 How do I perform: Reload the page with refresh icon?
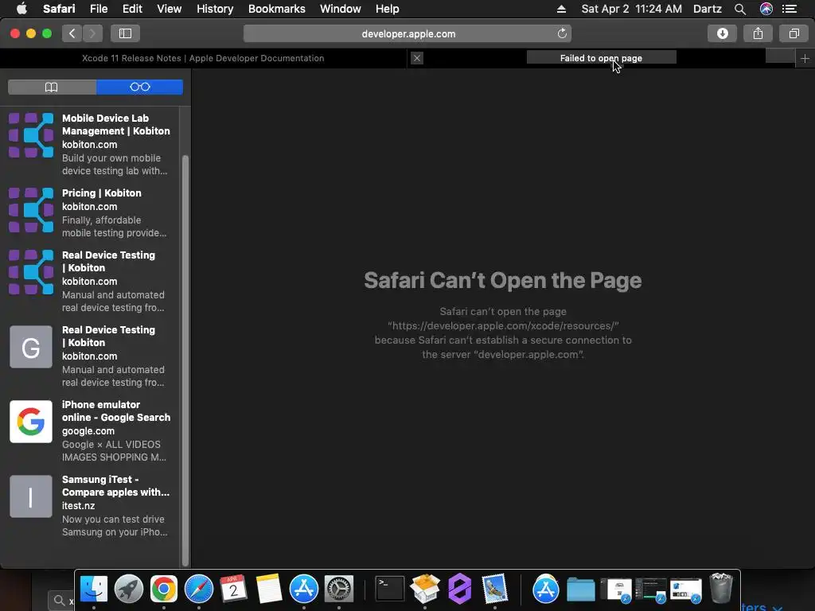coord(562,33)
